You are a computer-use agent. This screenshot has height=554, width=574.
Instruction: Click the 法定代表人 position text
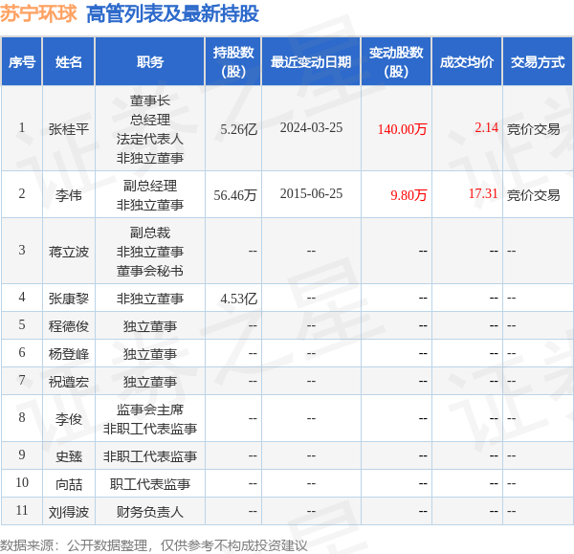[150, 139]
